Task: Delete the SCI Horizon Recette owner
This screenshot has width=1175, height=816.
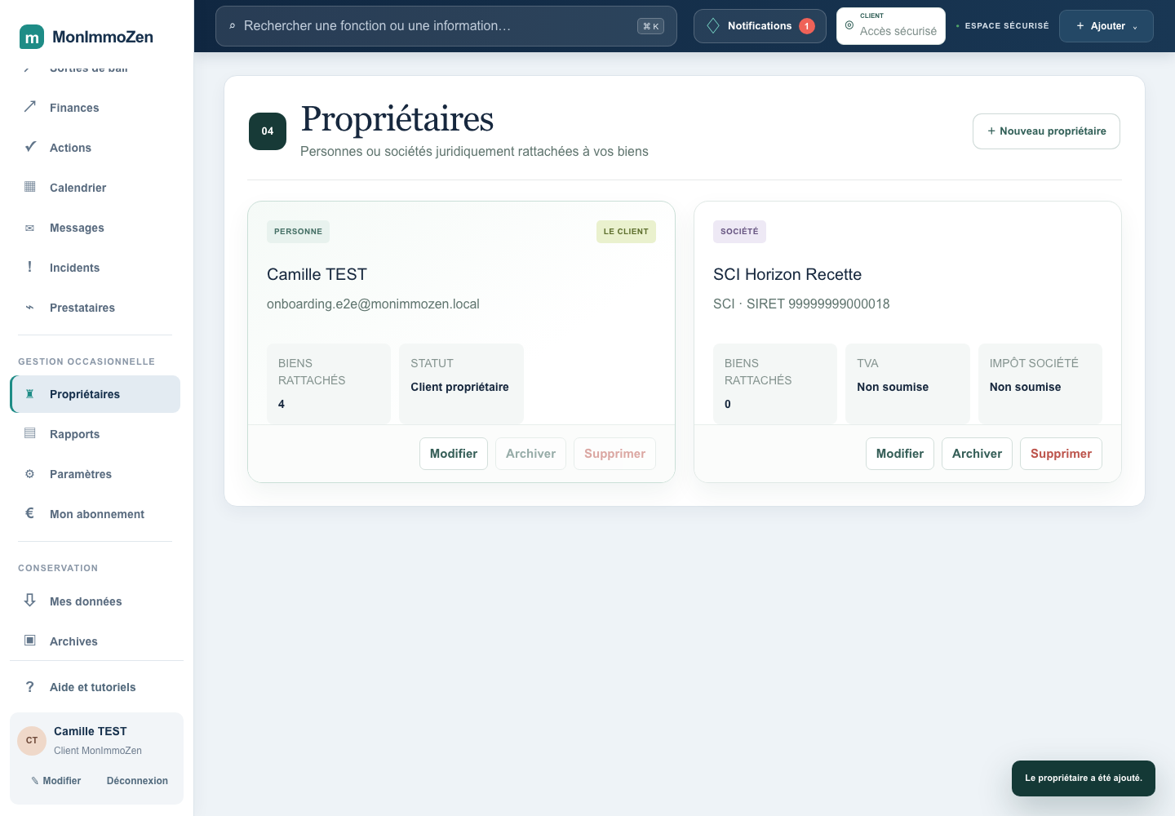Action: pos(1061,454)
